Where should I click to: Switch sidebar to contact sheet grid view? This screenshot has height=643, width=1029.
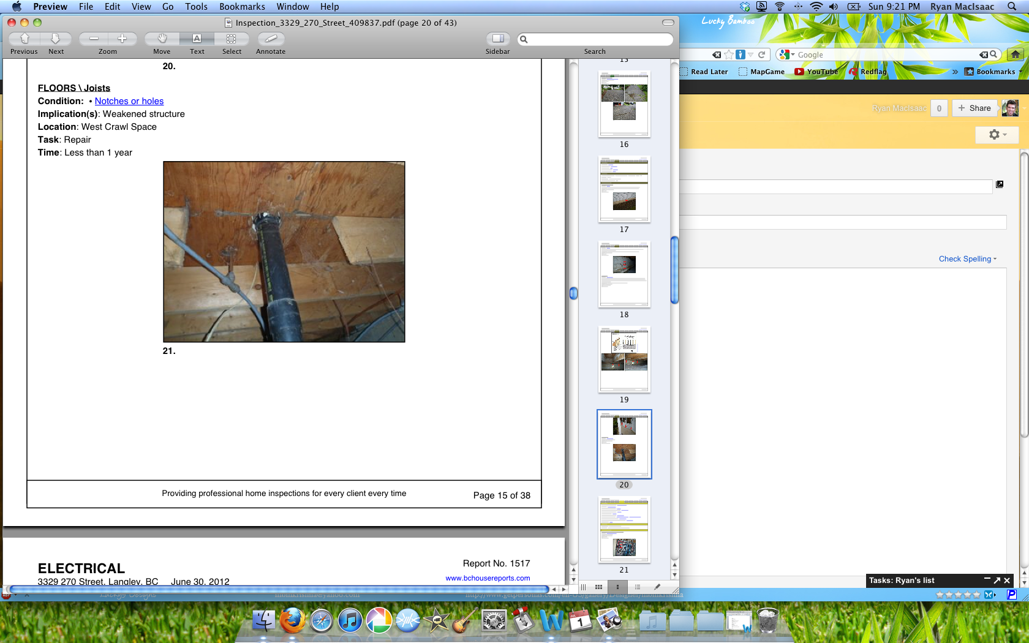[x=598, y=587]
